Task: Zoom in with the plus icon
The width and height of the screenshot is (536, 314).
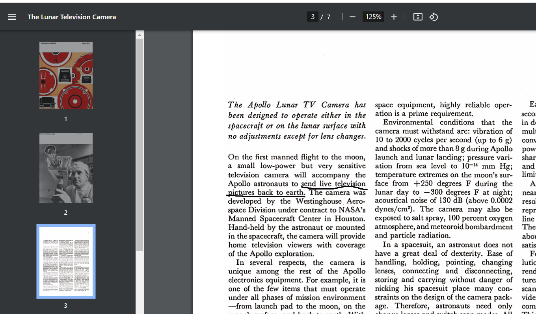Action: coord(394,17)
